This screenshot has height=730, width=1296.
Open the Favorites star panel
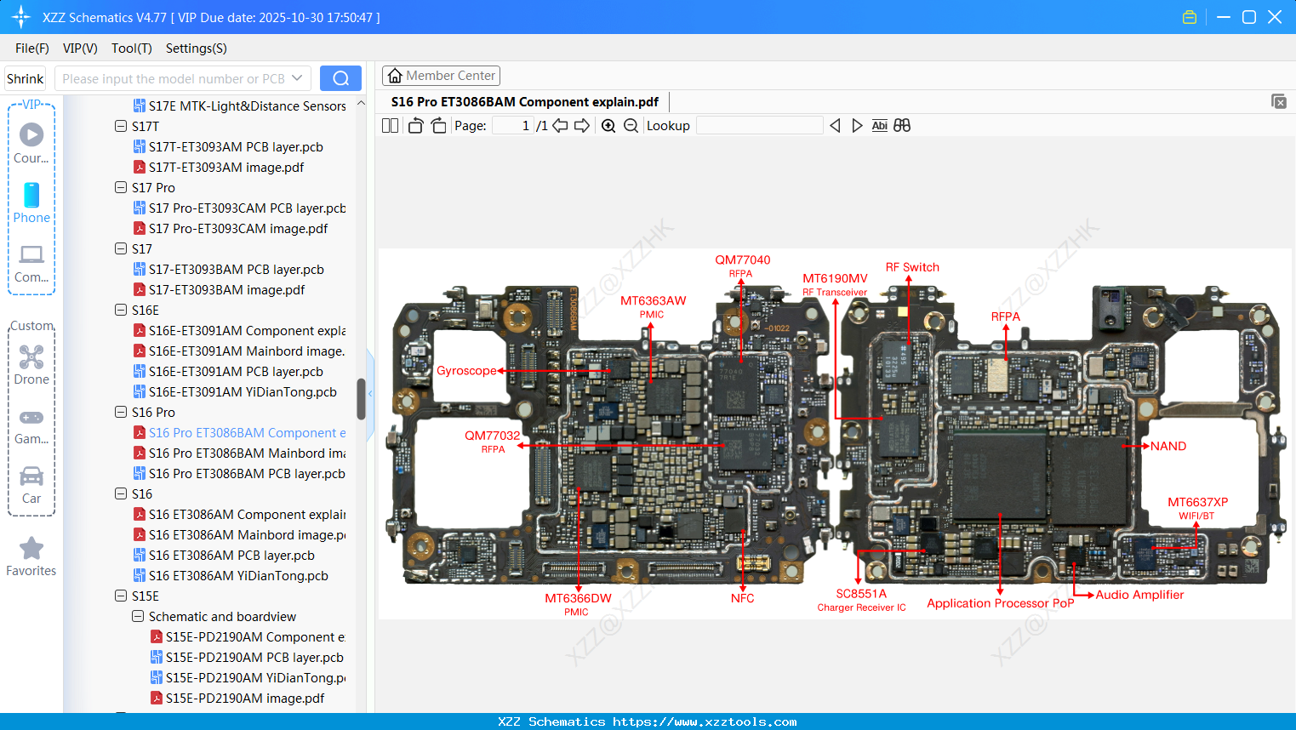pyautogui.click(x=31, y=555)
